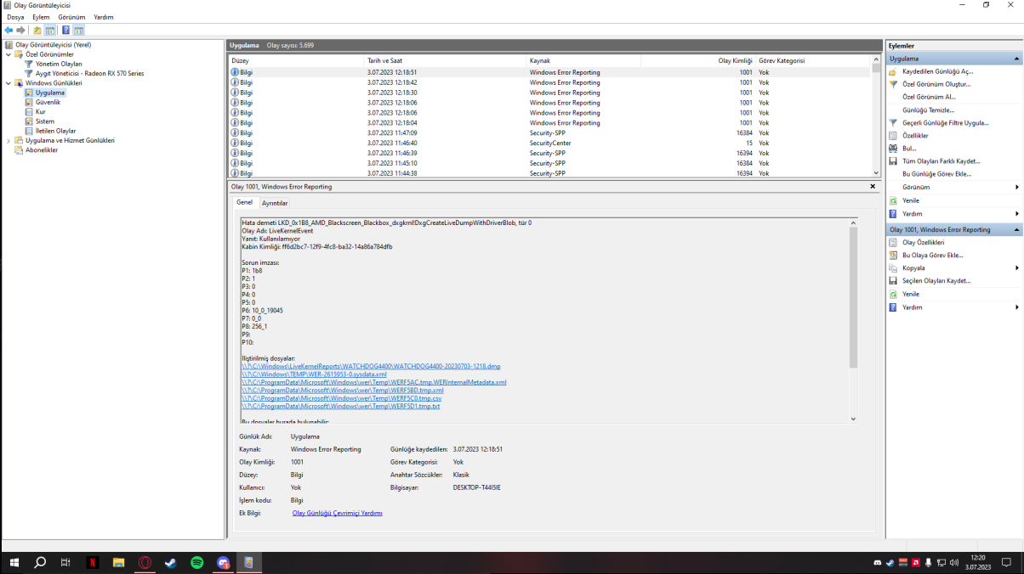Viewport: 1024px width, 574px height.
Task: Open the WERF5AC.tmp.WERInternalMetadata.xml link
Action: pyautogui.click(x=374, y=382)
